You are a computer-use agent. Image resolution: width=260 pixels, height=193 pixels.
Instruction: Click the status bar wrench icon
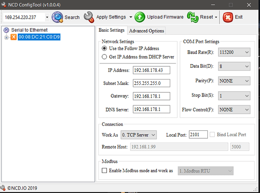[3, 188]
